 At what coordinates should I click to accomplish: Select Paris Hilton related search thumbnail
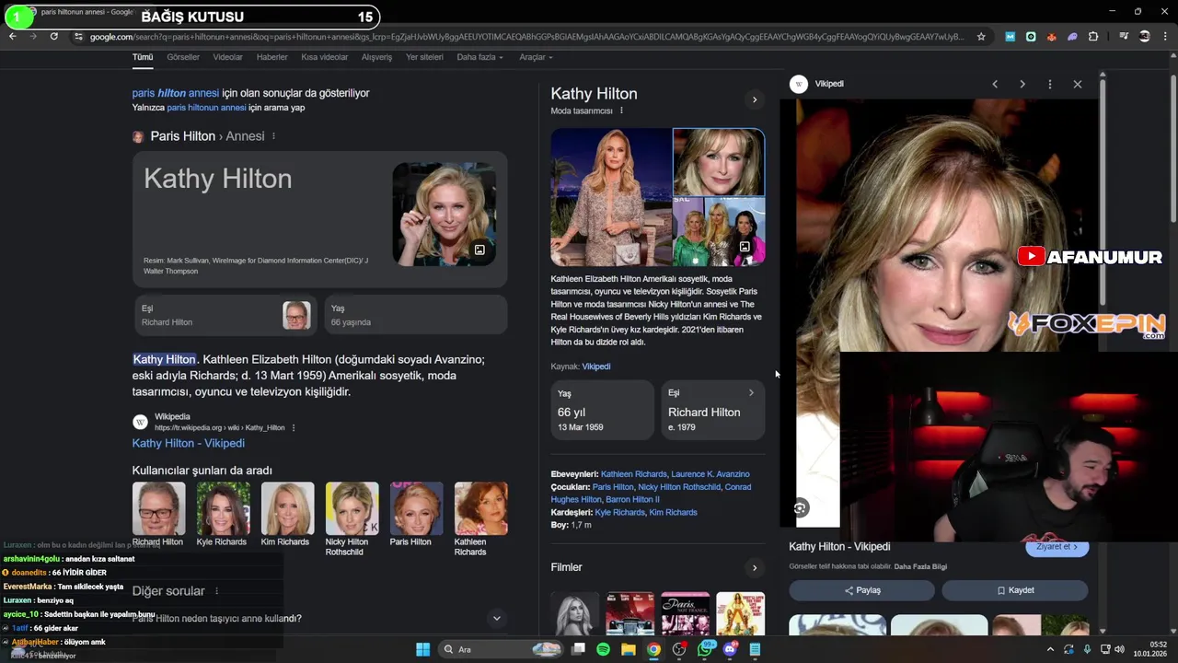click(x=416, y=508)
